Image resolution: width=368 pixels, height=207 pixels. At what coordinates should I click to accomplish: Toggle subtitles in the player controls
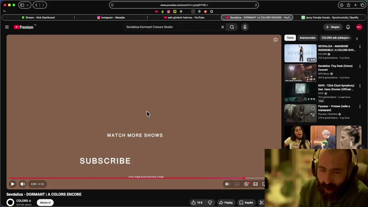click(237, 184)
